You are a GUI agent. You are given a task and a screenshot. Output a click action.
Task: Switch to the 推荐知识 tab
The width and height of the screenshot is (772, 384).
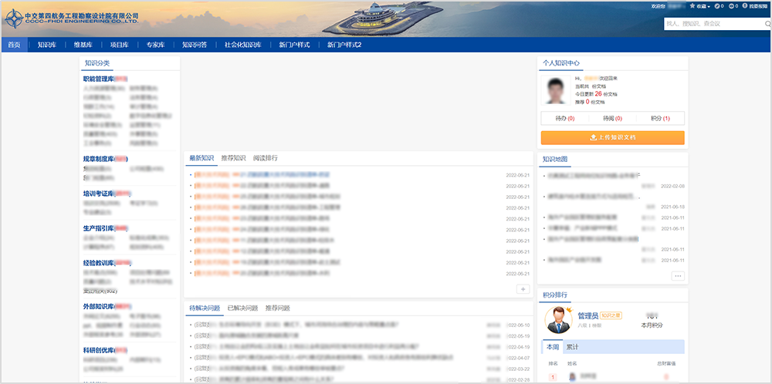(x=233, y=158)
